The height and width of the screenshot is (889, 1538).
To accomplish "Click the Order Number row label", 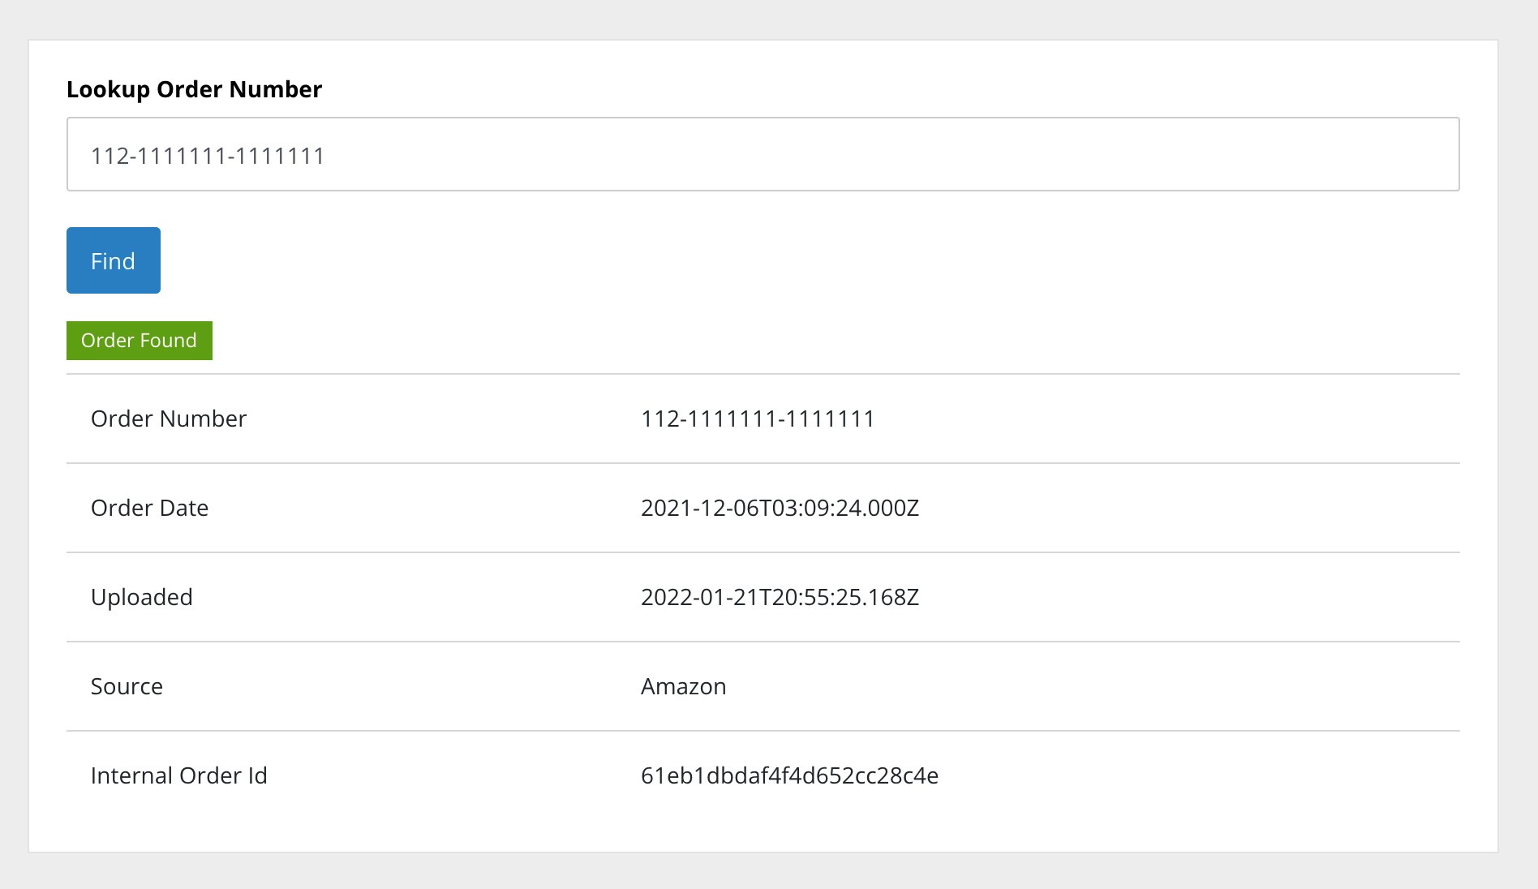I will click(x=169, y=419).
